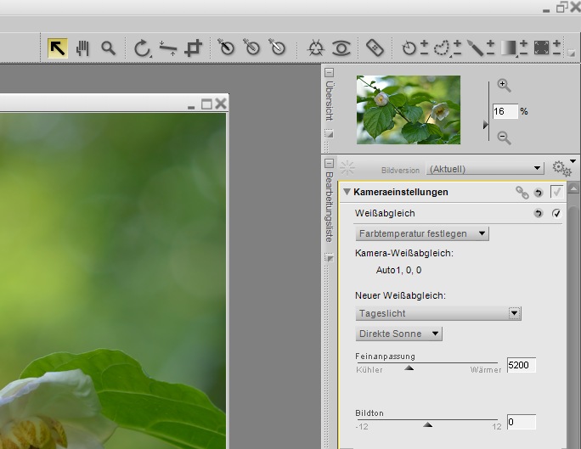Select the Crop tool
The height and width of the screenshot is (449, 581).
click(x=195, y=48)
